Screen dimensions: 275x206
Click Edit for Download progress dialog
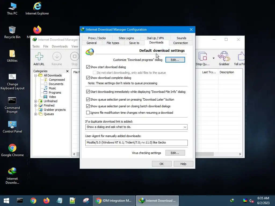pos(175,60)
